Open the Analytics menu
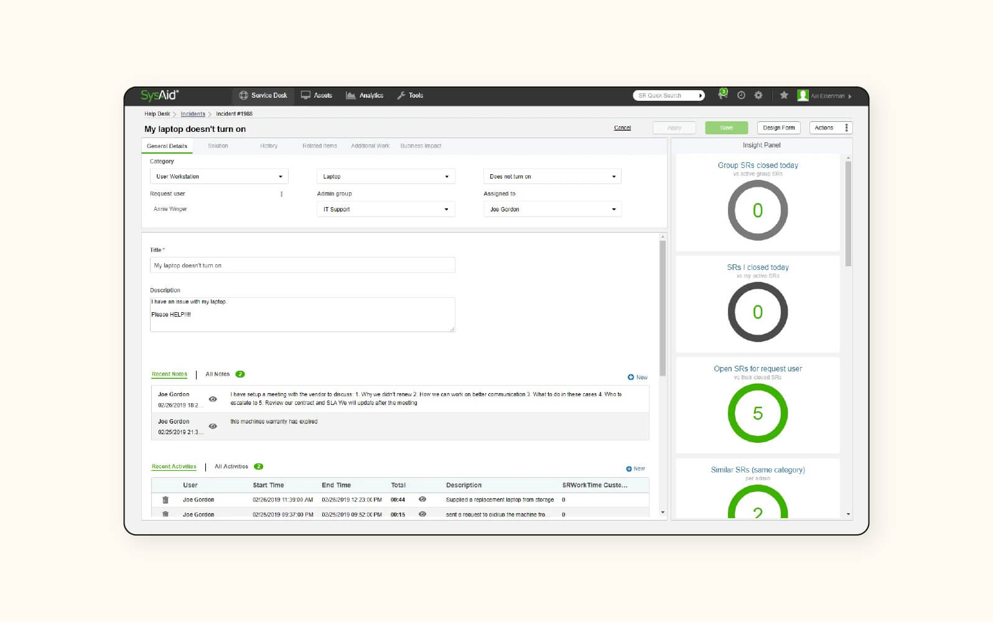This screenshot has width=993, height=622. 365,95
